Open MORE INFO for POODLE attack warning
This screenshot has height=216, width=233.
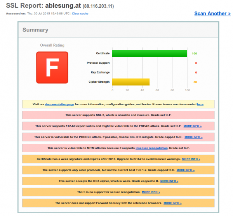[193, 137]
